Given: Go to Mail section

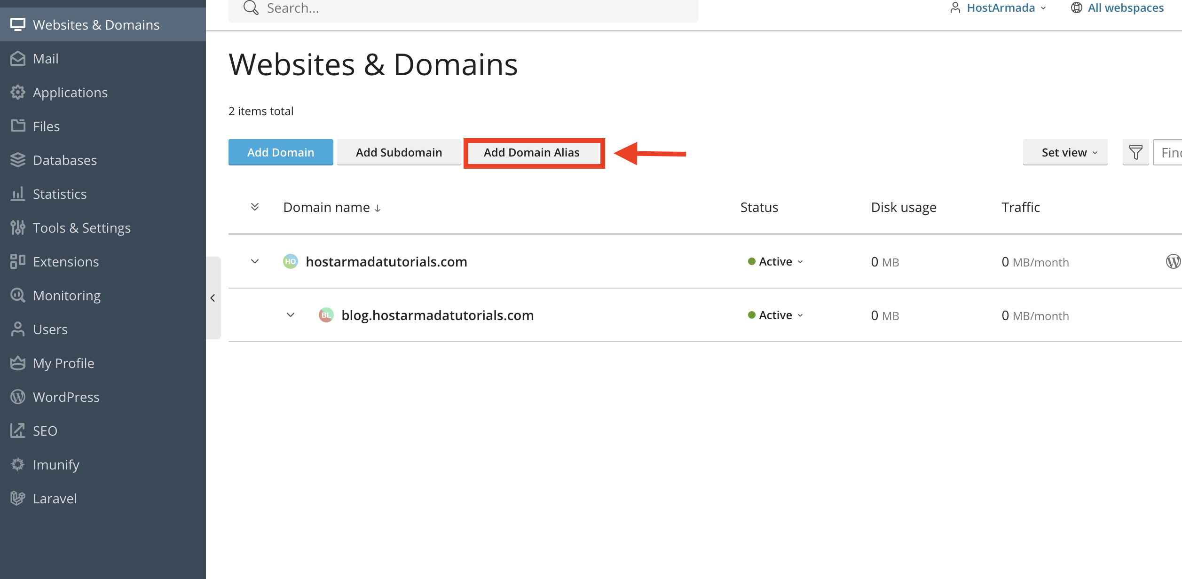Looking at the screenshot, I should tap(103, 58).
